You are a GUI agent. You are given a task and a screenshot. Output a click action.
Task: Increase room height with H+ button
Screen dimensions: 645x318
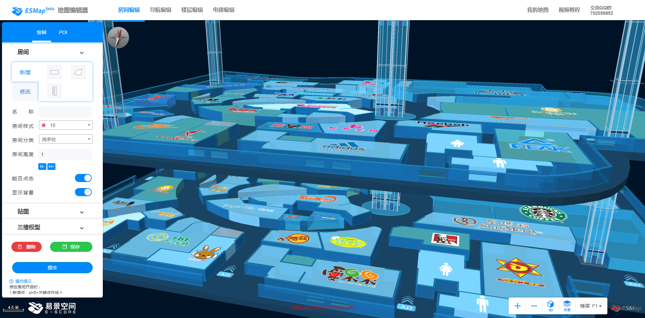(51, 167)
